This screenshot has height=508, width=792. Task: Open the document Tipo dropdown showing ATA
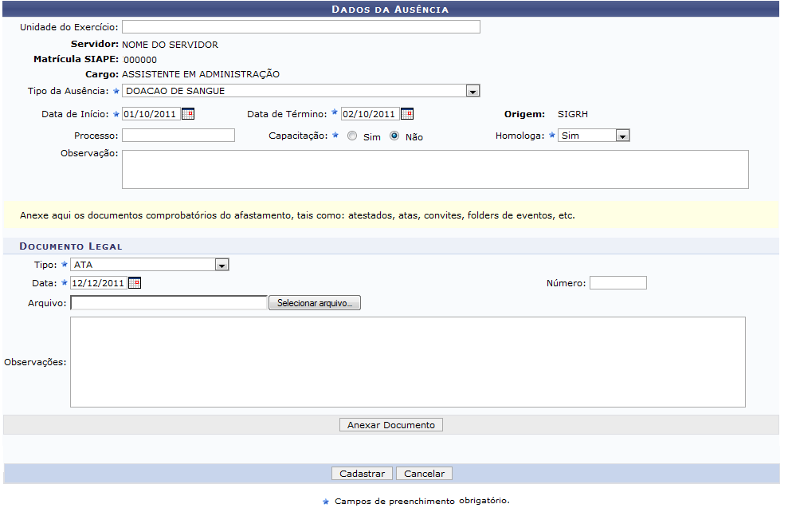tap(222, 265)
